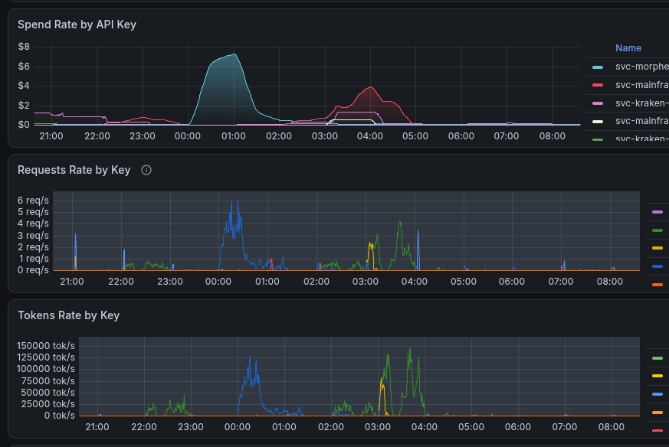Click the pink swatch in the Spend legend
The image size is (669, 447).
pos(598,103)
